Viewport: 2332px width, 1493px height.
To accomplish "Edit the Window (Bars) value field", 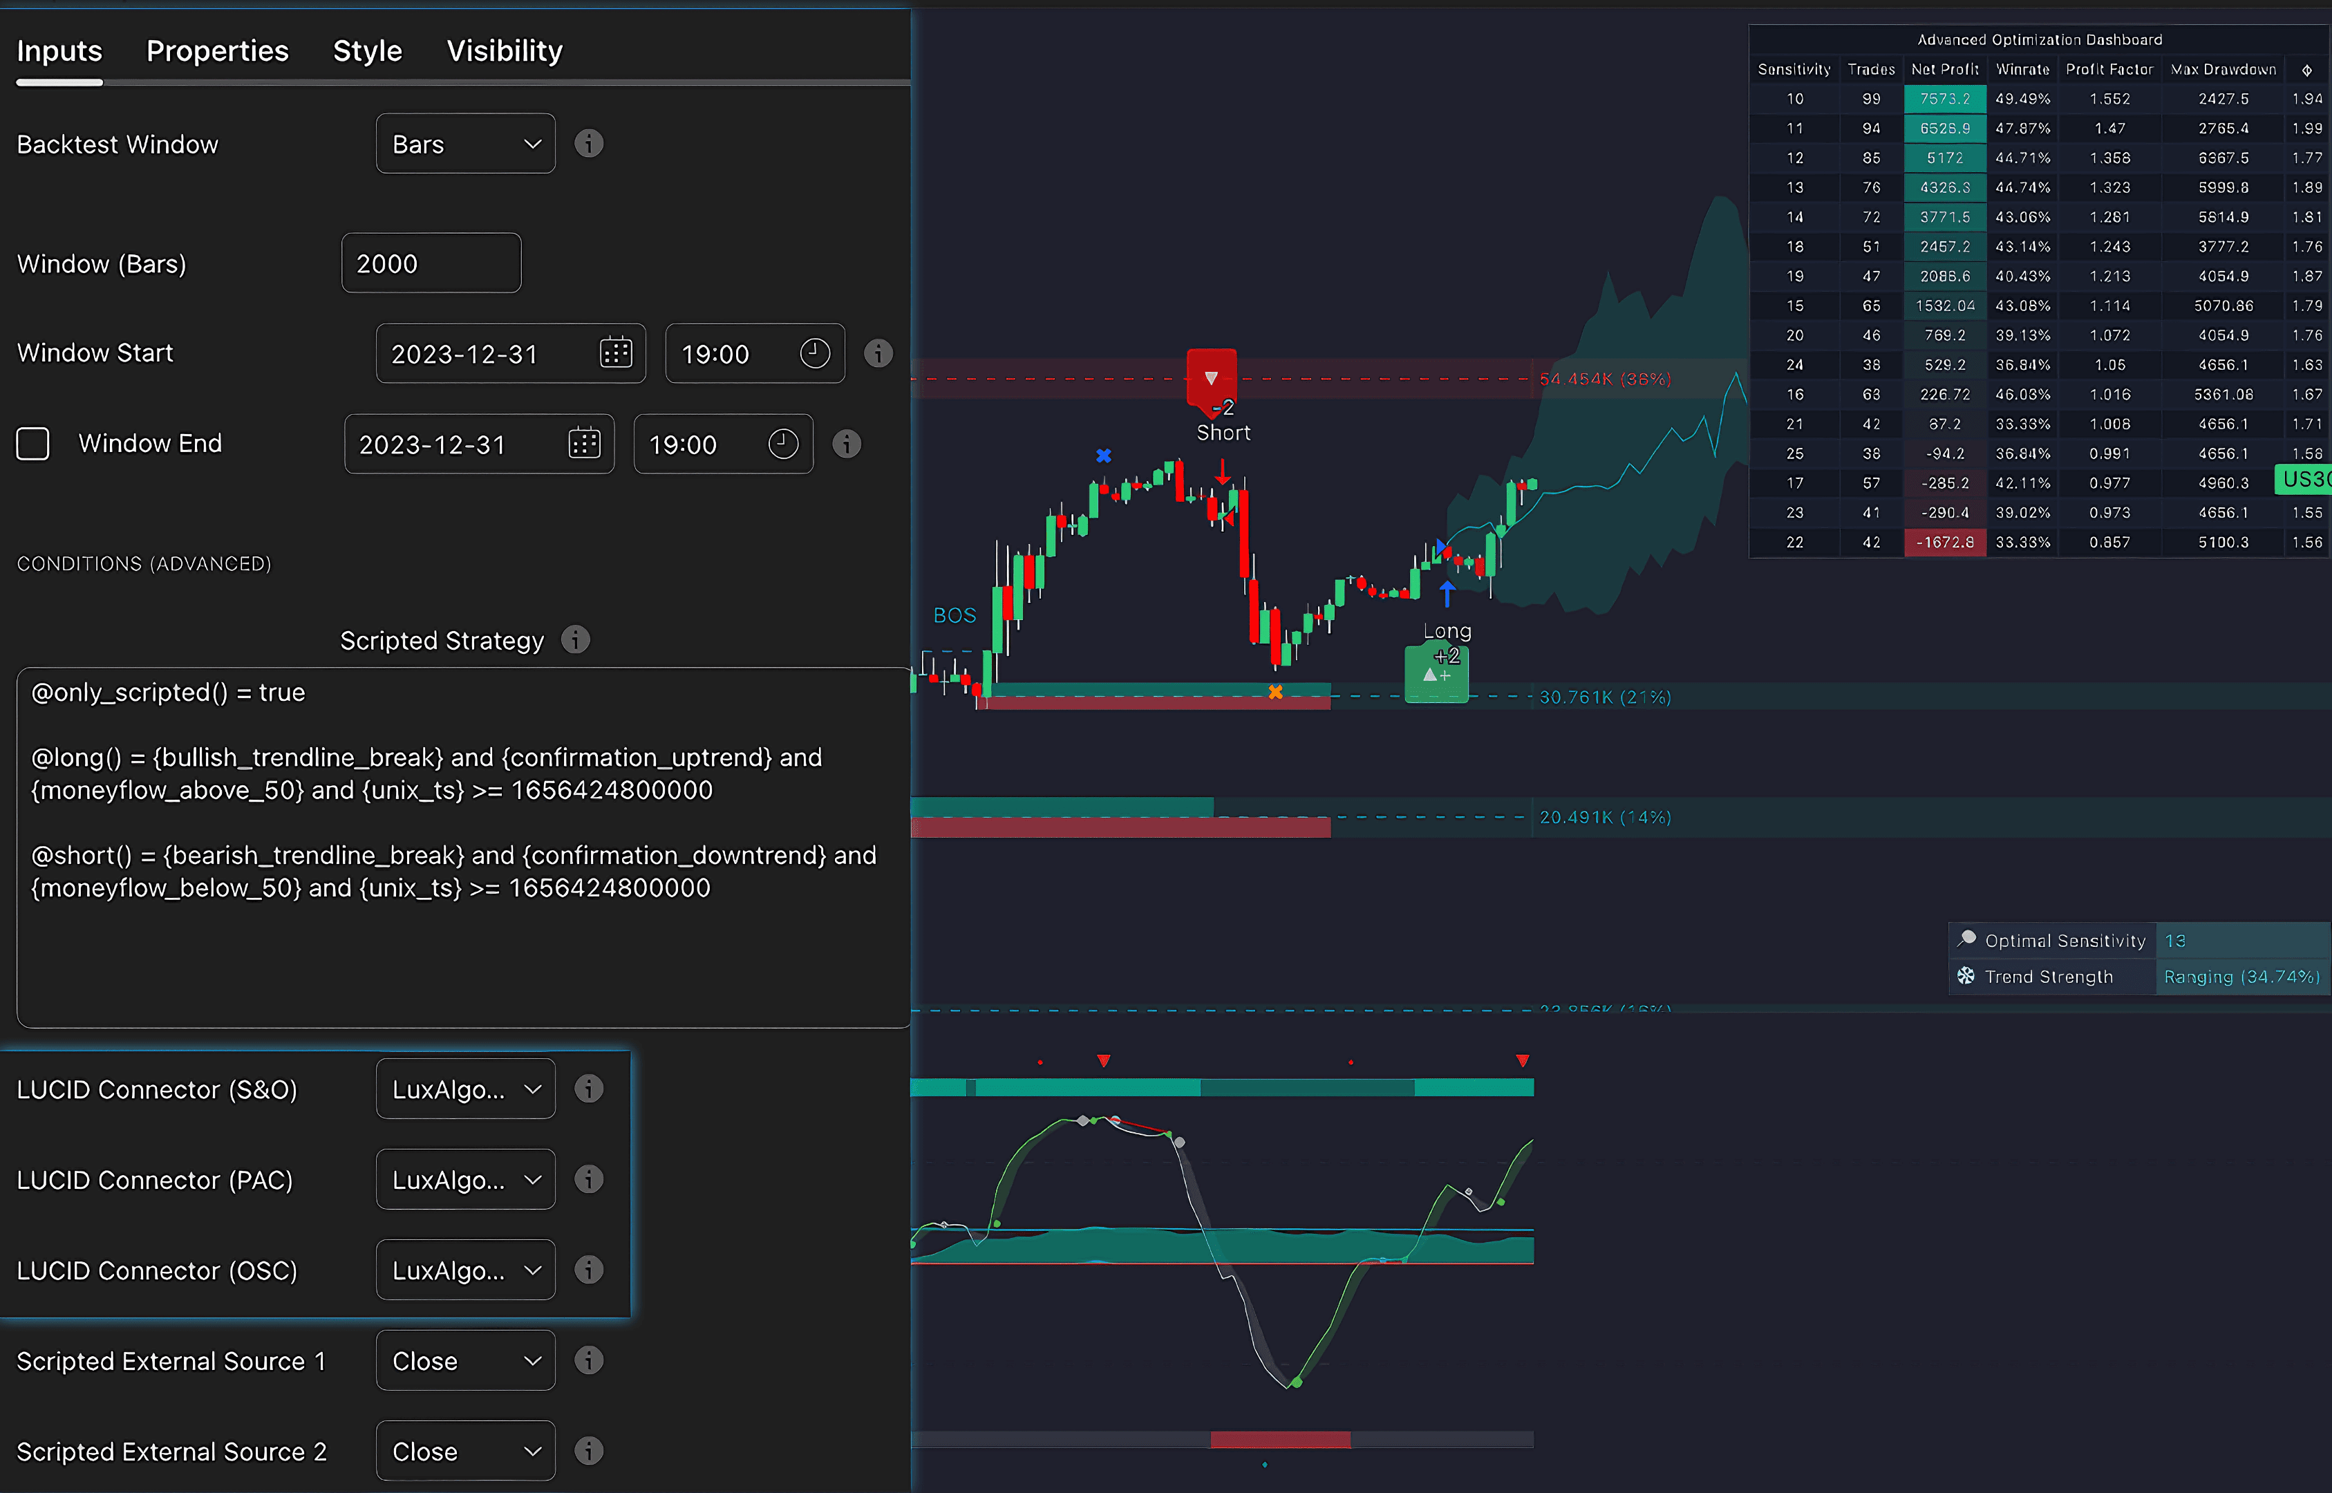I will tap(431, 263).
